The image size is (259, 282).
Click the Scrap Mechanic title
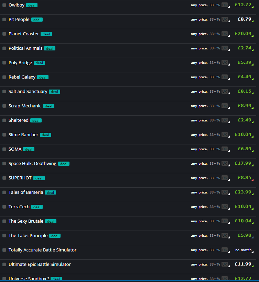25,106
